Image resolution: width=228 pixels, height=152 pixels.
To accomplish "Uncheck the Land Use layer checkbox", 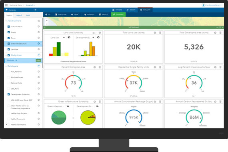I will 8,49.
